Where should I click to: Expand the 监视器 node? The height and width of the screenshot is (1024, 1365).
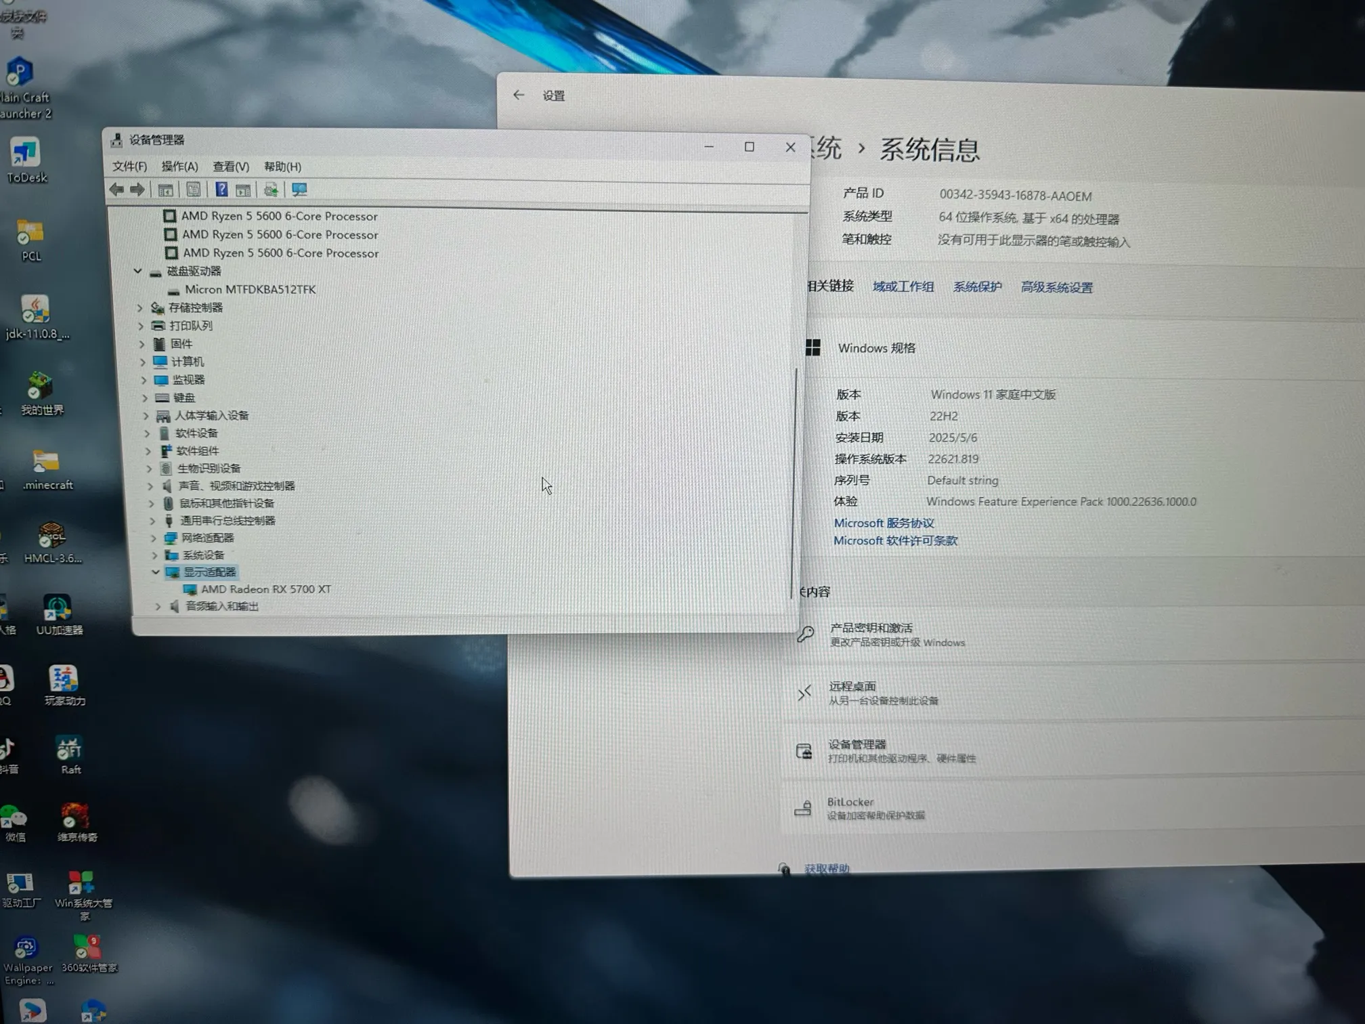pos(144,380)
